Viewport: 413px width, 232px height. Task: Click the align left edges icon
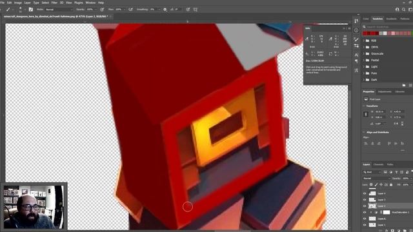366,143
